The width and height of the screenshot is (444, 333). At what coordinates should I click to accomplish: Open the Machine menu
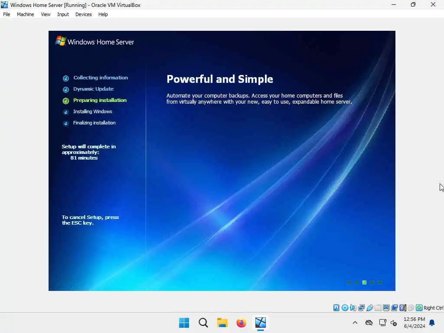coord(25,14)
